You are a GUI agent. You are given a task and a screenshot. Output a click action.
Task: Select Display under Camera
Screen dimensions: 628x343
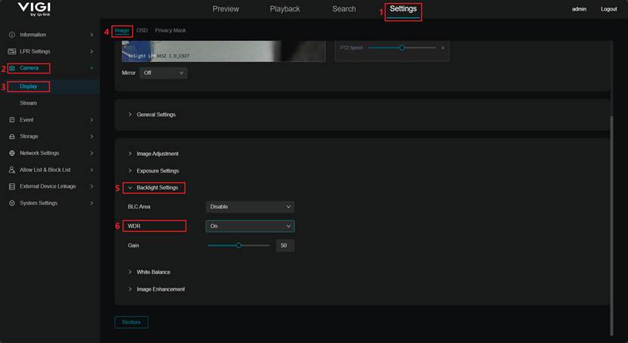tap(29, 86)
